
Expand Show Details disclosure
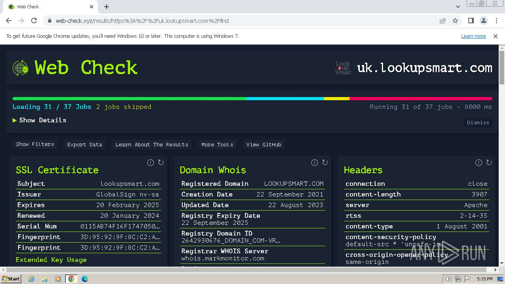tap(39, 120)
